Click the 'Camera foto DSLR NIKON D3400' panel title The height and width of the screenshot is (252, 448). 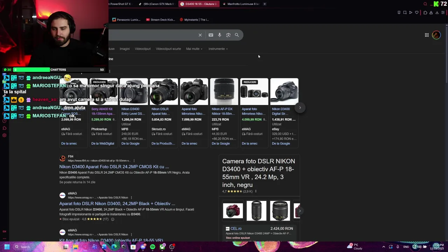pos(259,173)
